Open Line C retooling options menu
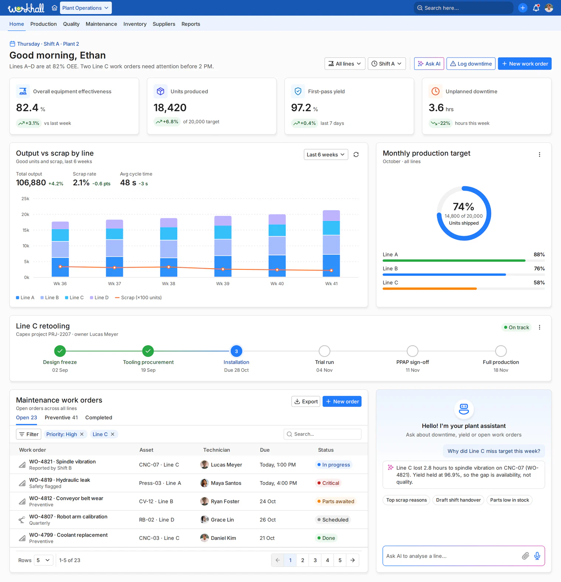561x582 pixels. click(x=540, y=327)
